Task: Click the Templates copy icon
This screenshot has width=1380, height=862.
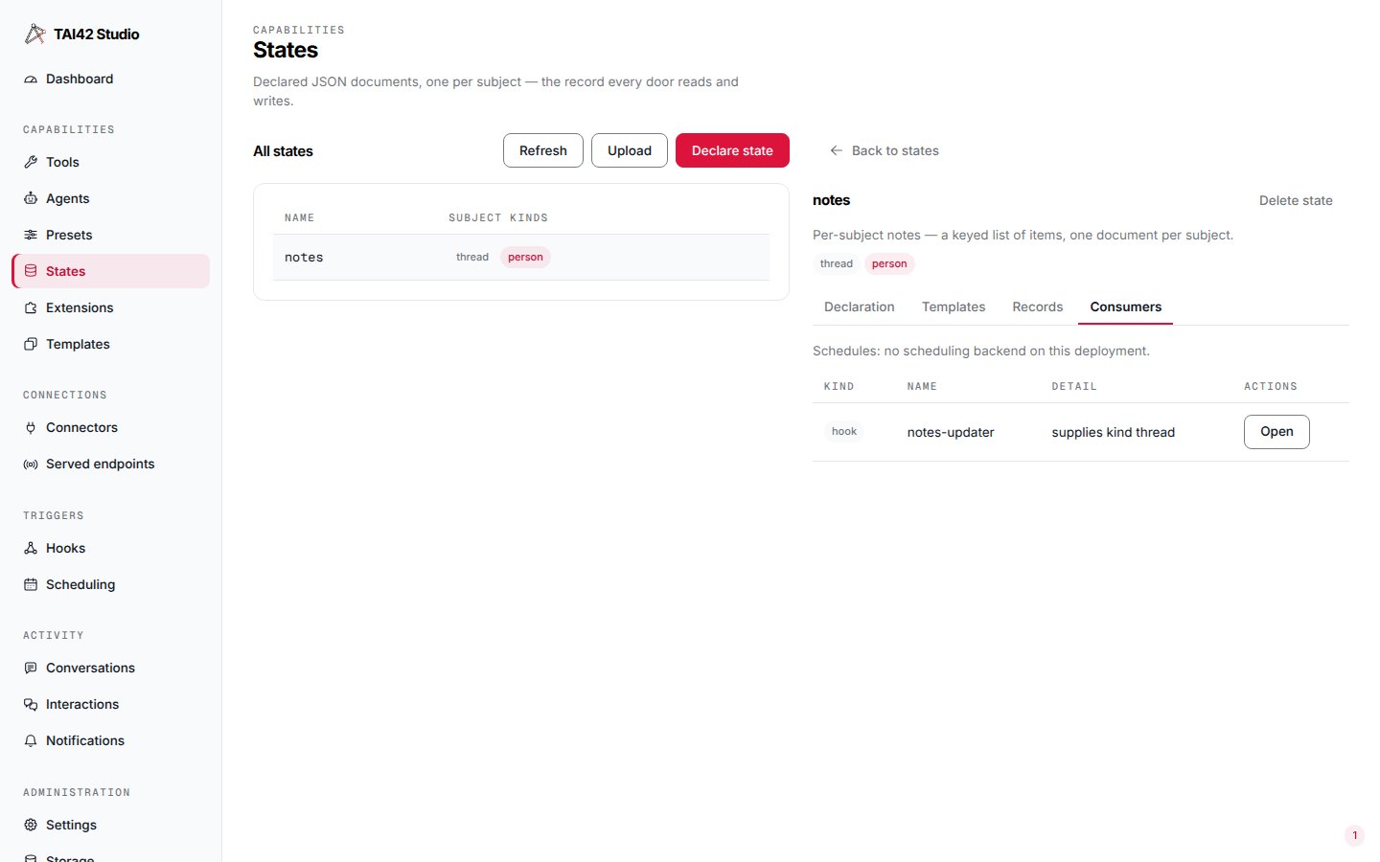Action: click(31, 345)
